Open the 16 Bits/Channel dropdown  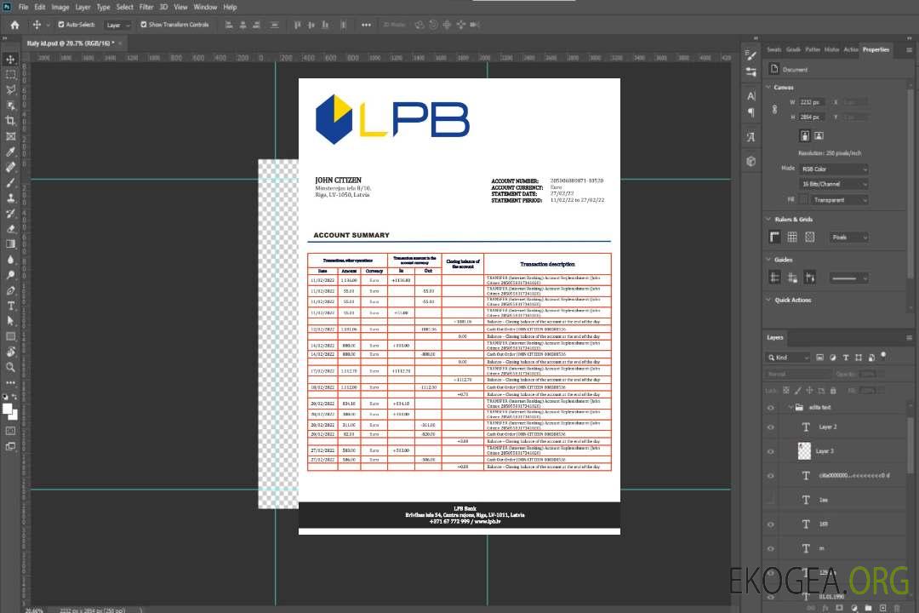click(x=833, y=184)
